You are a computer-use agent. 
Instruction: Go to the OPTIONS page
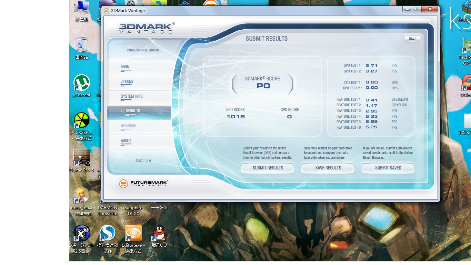coord(139,83)
